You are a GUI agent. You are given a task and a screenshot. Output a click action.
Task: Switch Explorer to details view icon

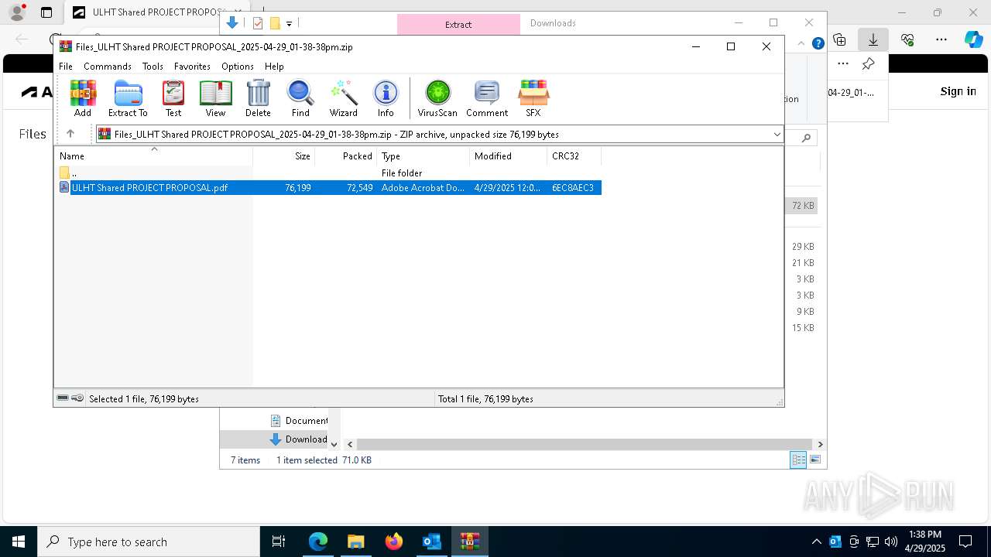click(x=798, y=460)
